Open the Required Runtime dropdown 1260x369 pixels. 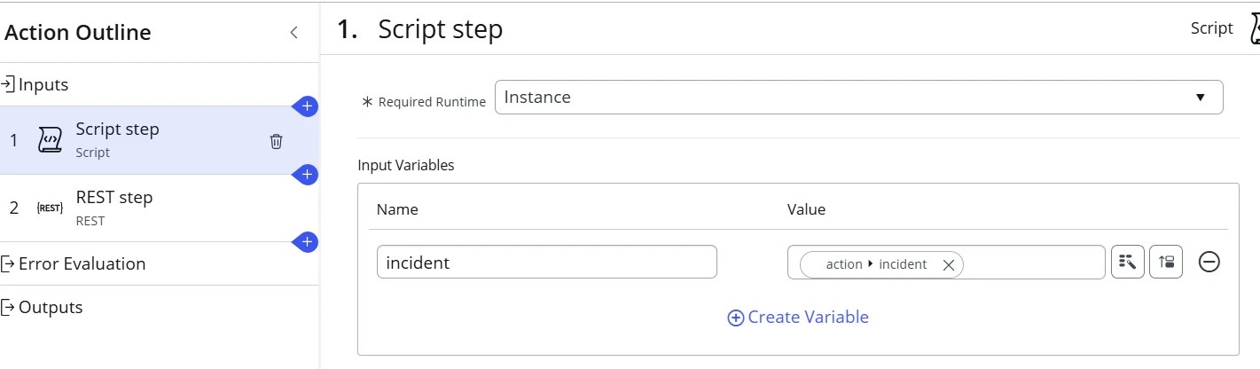[858, 98]
